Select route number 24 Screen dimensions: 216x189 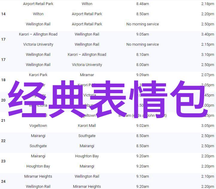(x=3, y=182)
